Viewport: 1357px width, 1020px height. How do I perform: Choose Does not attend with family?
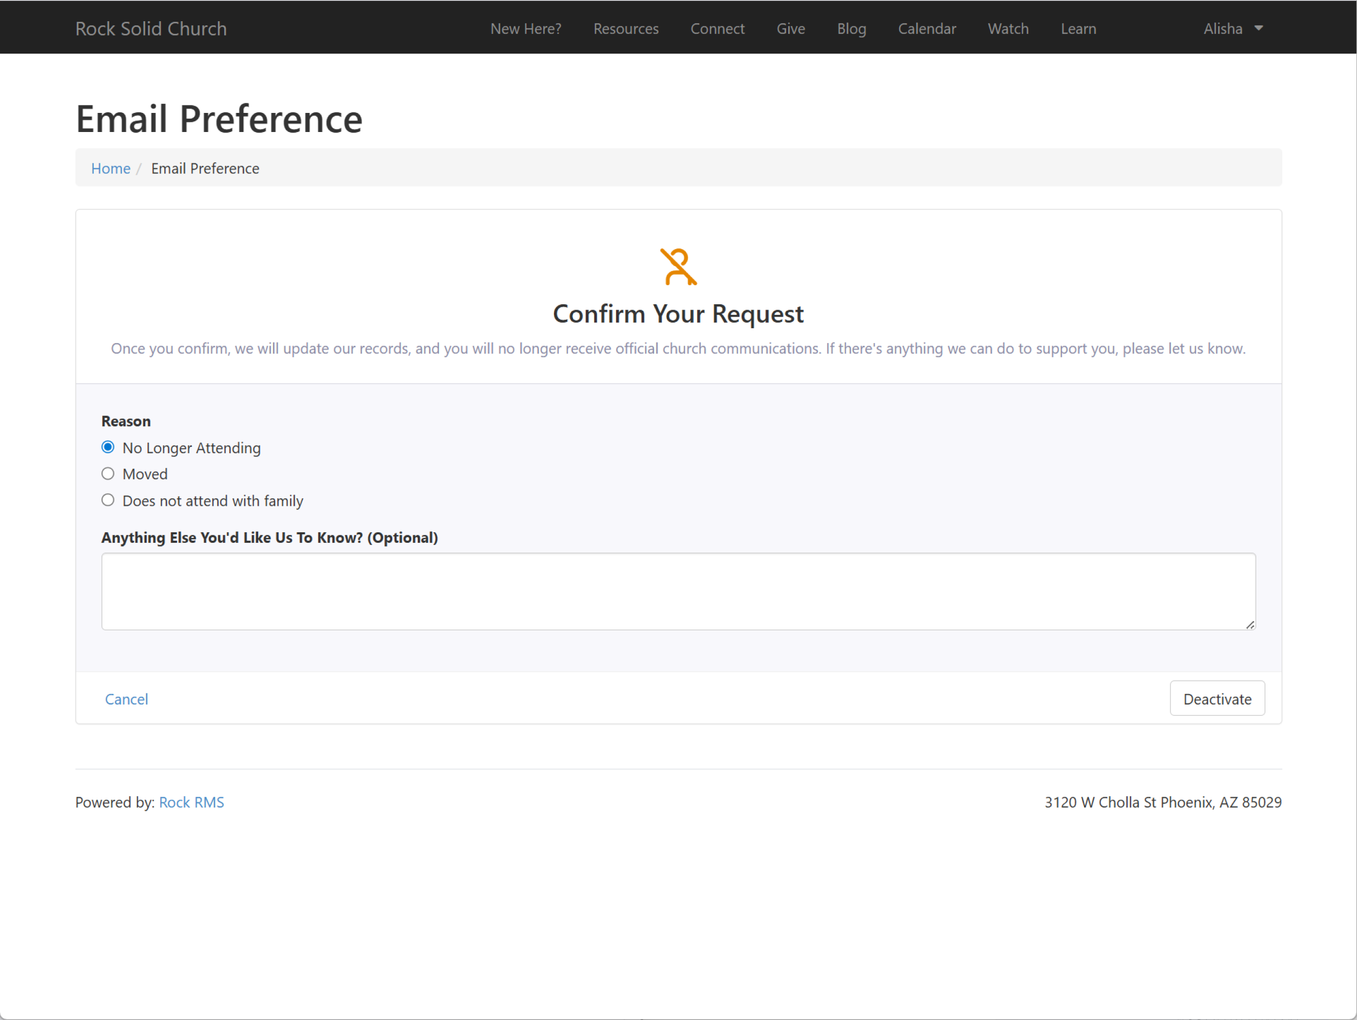pyautogui.click(x=108, y=500)
